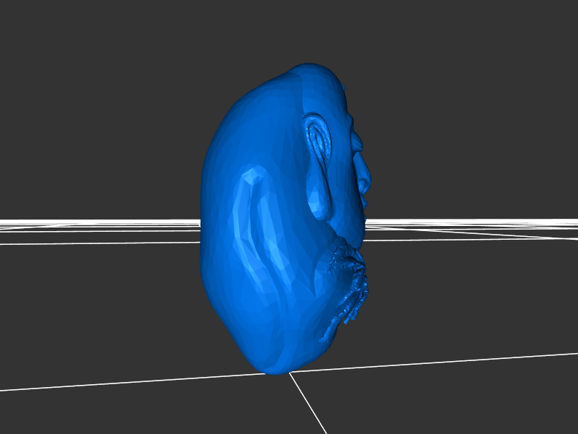Click the long floor grid line at lower left
The width and height of the screenshot is (578, 434).
108,384
